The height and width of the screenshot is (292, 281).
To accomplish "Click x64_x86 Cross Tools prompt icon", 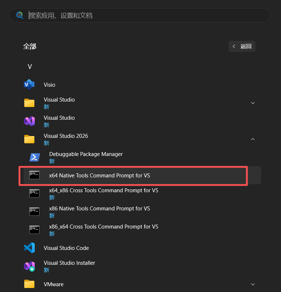I will pos(34,193).
